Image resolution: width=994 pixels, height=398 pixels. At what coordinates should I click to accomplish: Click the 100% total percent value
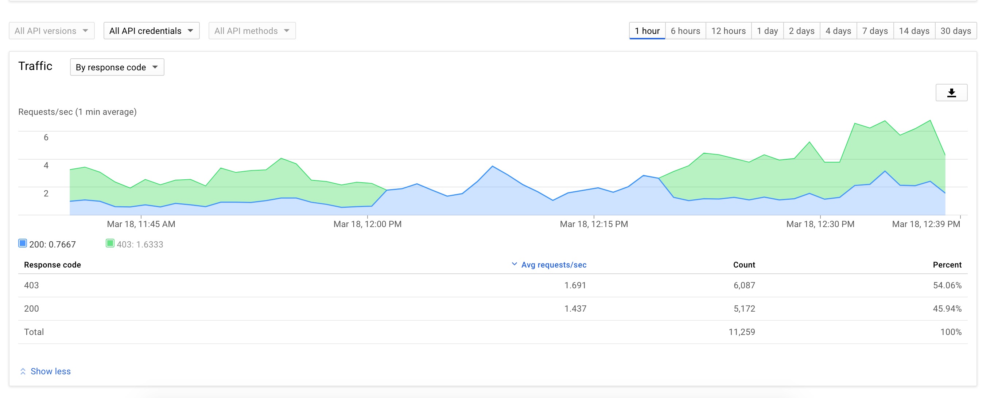(951, 332)
